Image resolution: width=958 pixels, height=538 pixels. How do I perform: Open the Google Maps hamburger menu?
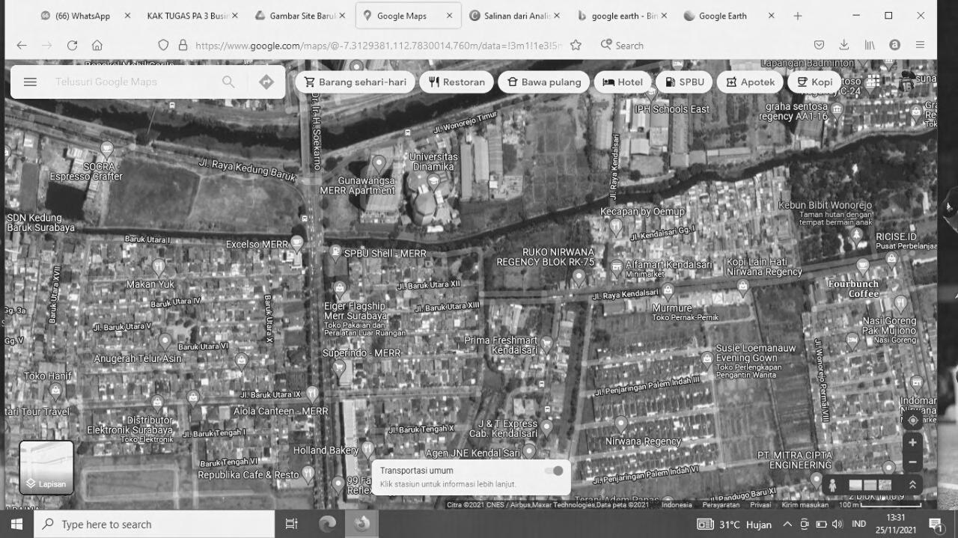pyautogui.click(x=30, y=82)
